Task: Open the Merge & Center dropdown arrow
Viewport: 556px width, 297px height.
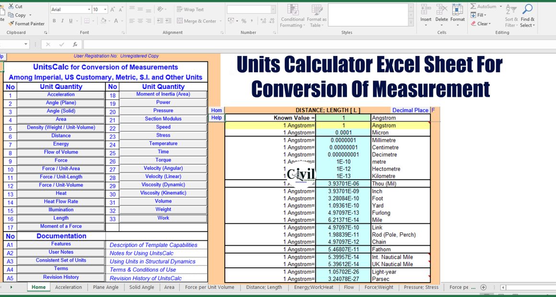Action: click(220, 21)
